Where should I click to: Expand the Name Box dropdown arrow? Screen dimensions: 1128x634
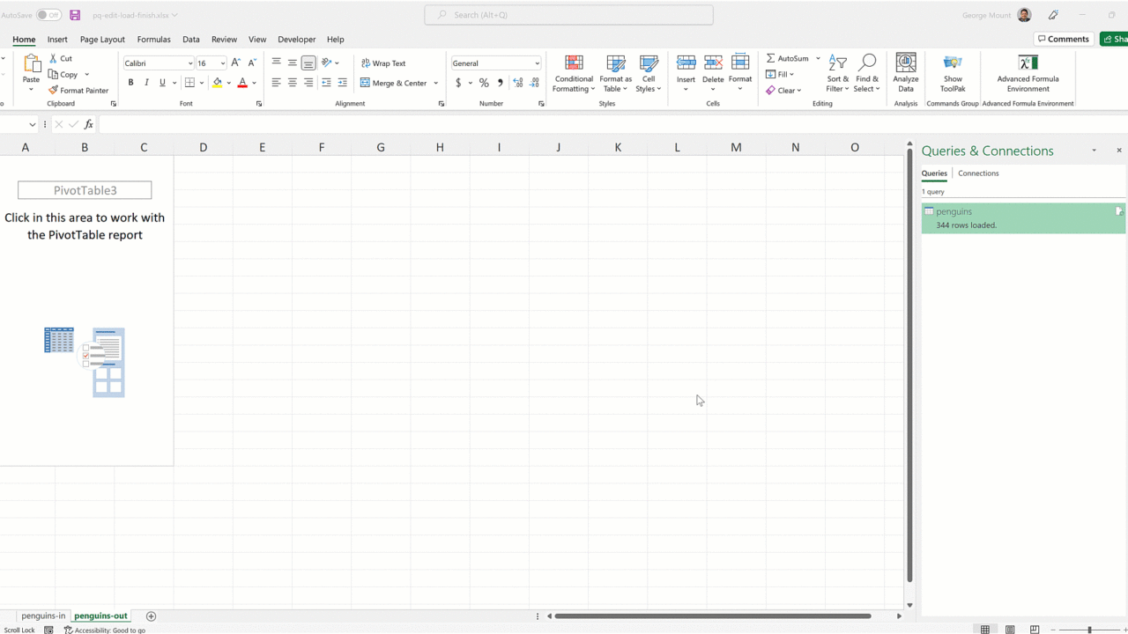coord(33,124)
